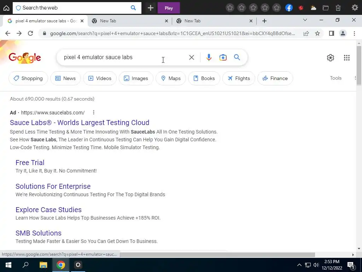The width and height of the screenshot is (362, 272).
Task: Start voice search with the microphone
Action: point(209,57)
